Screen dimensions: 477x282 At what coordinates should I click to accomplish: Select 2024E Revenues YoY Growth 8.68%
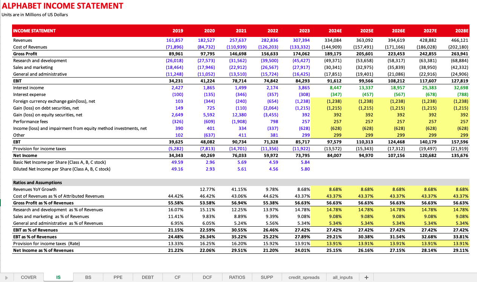[335, 189]
